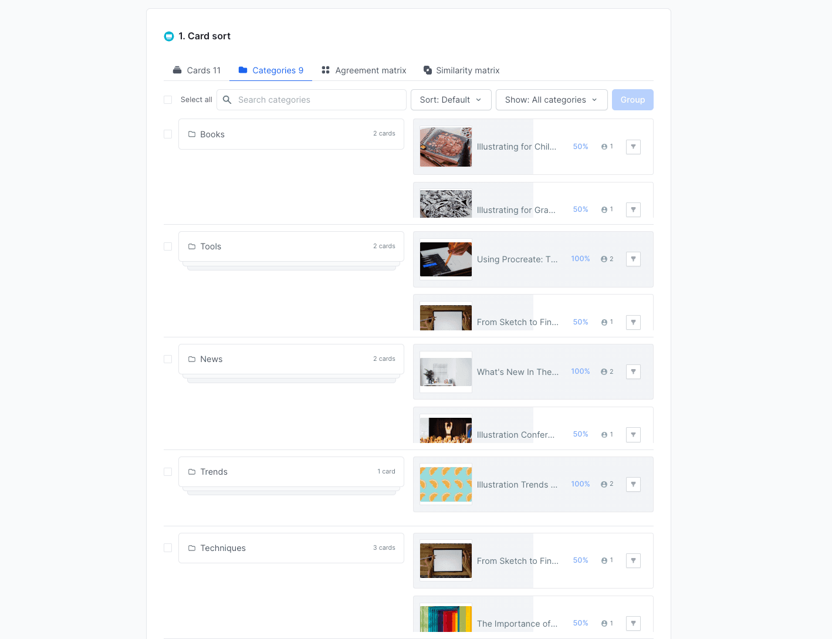
Task: Click the orange slices Illustration Trends thumbnail
Action: point(446,484)
